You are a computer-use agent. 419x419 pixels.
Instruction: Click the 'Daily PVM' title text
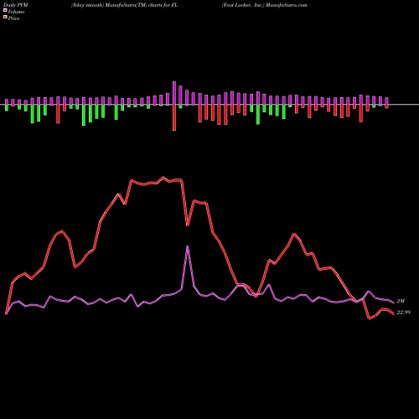pos(16,5)
